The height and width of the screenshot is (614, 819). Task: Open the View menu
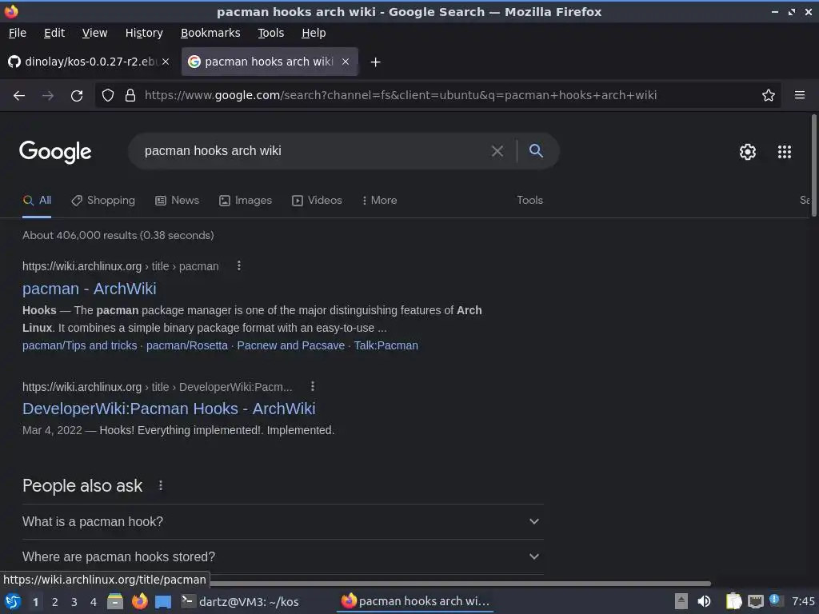click(x=94, y=33)
